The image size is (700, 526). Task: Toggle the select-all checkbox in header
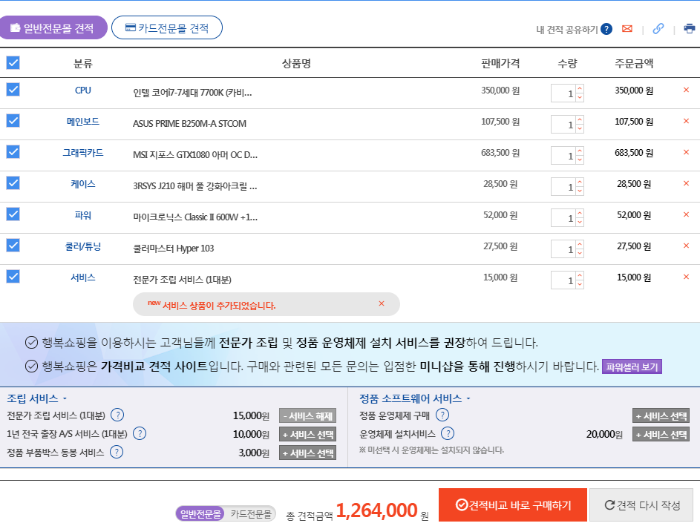(13, 63)
